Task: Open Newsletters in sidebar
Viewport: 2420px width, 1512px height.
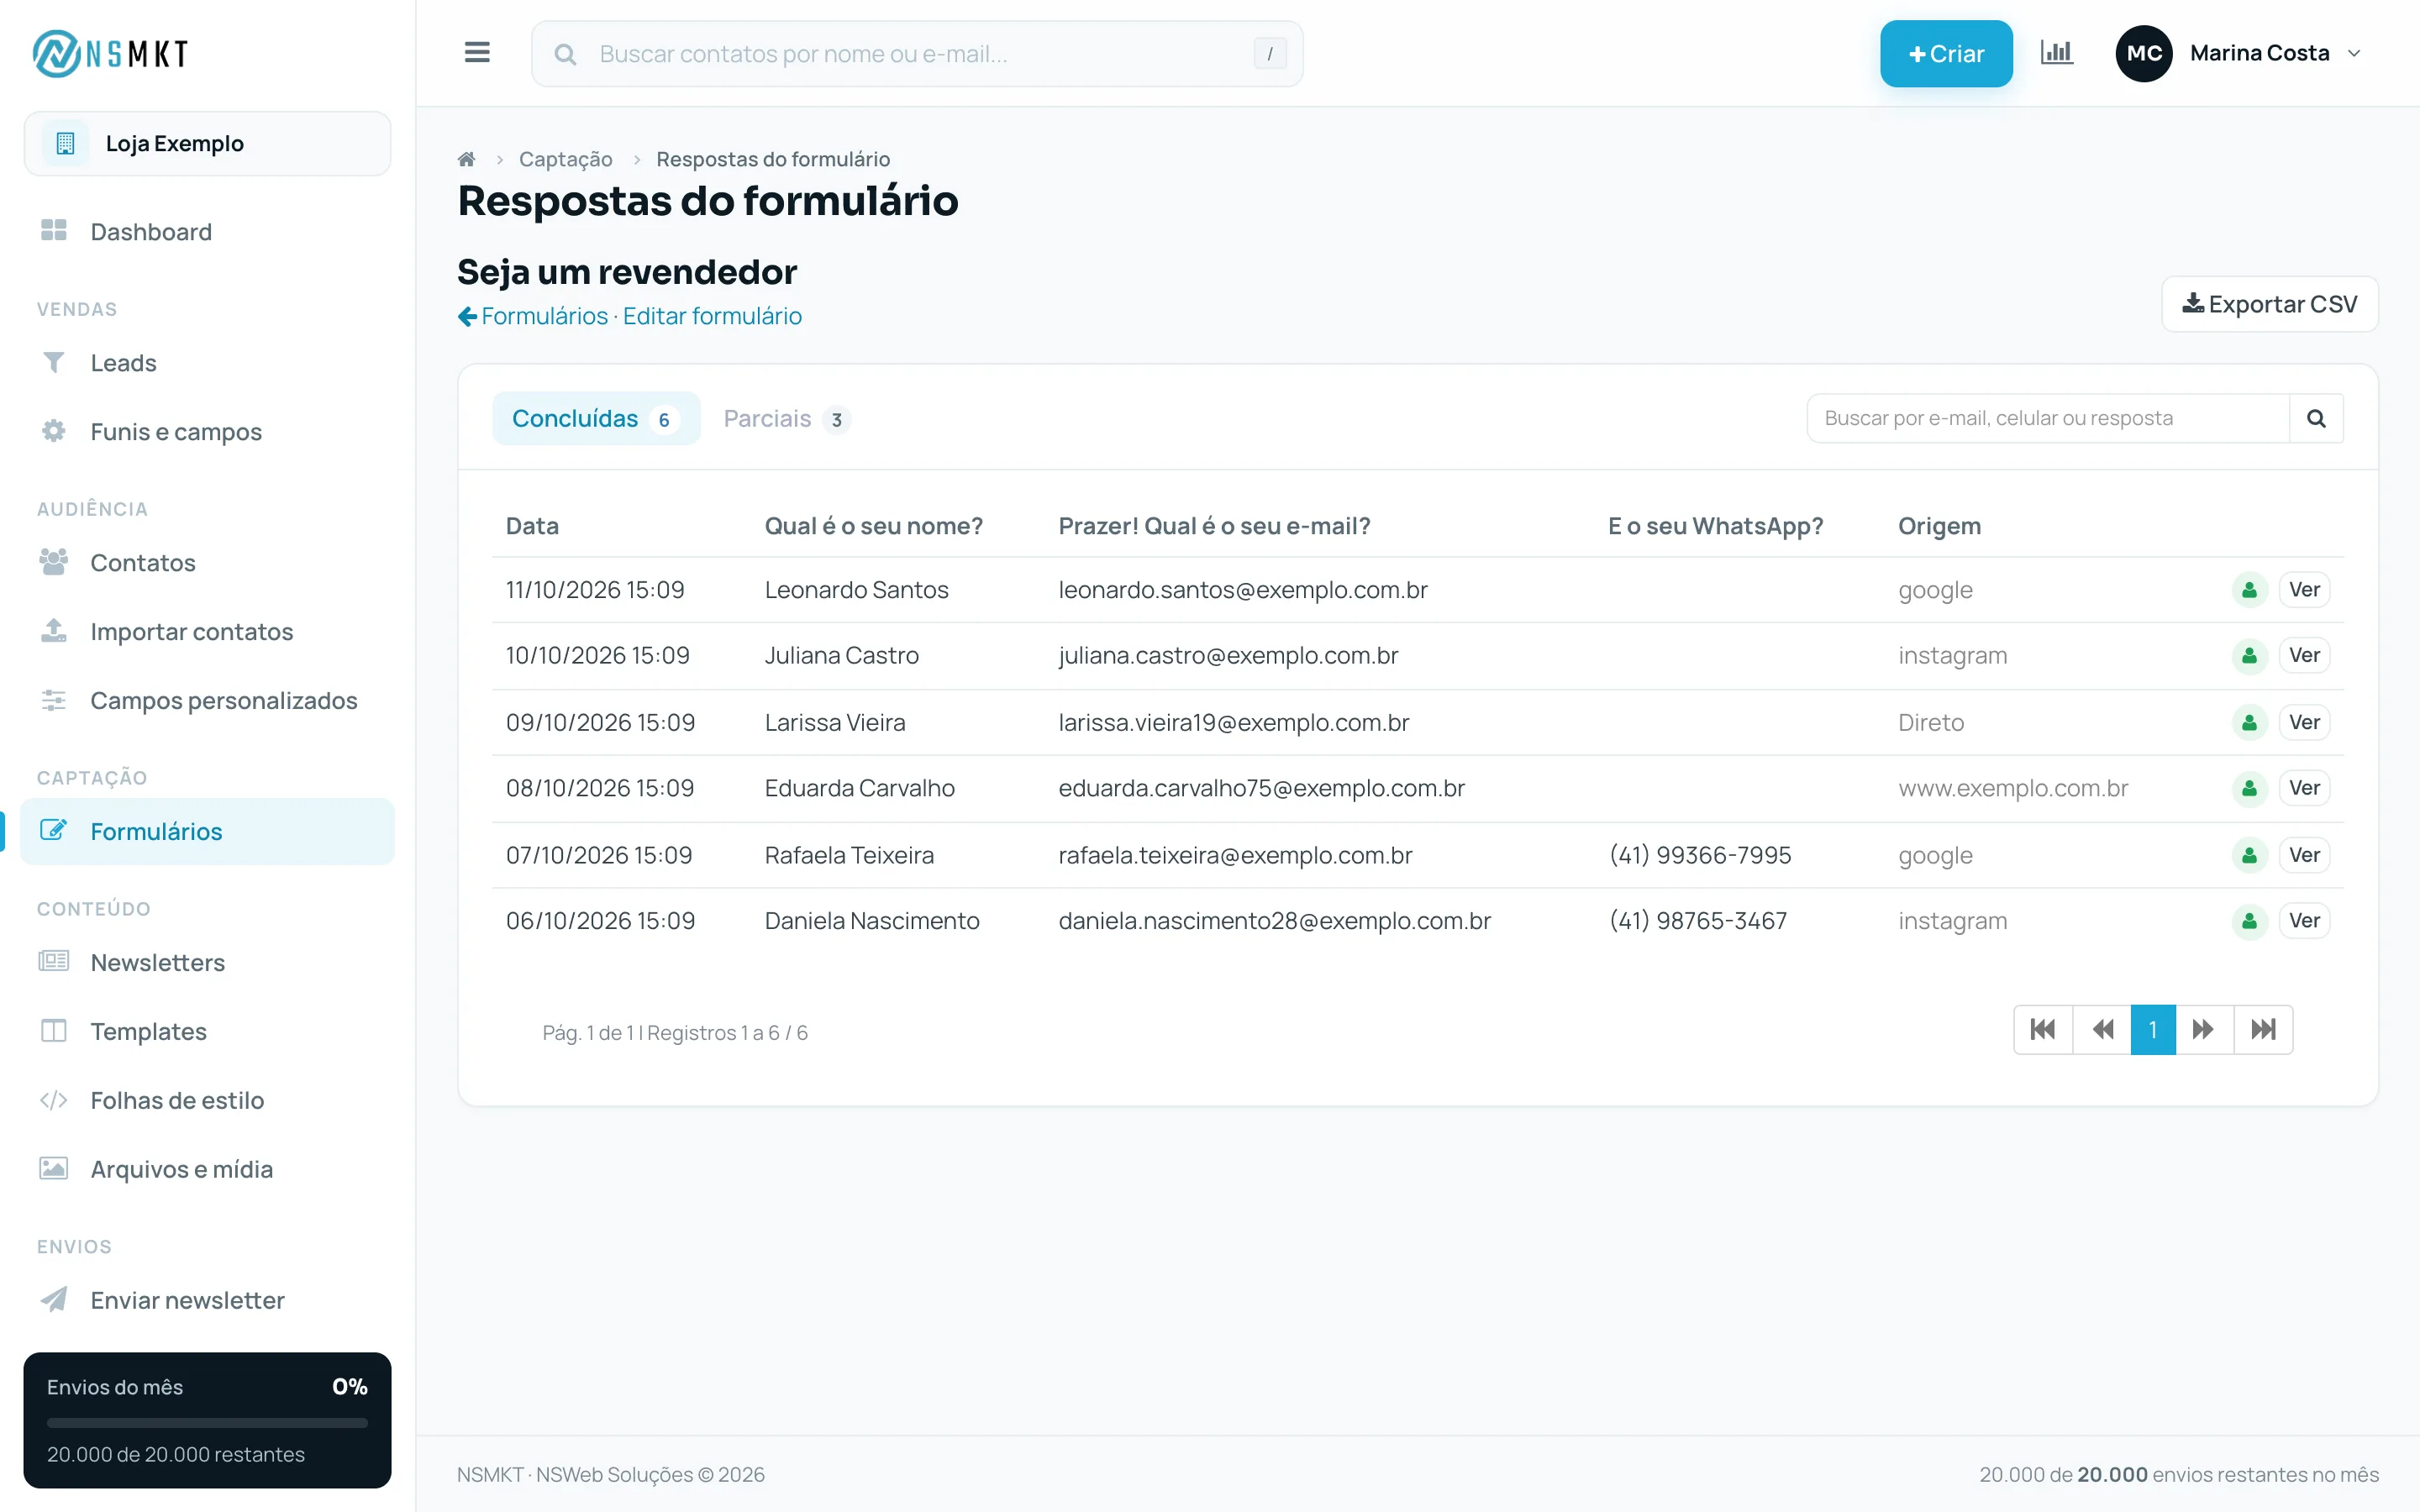Action: (207, 963)
